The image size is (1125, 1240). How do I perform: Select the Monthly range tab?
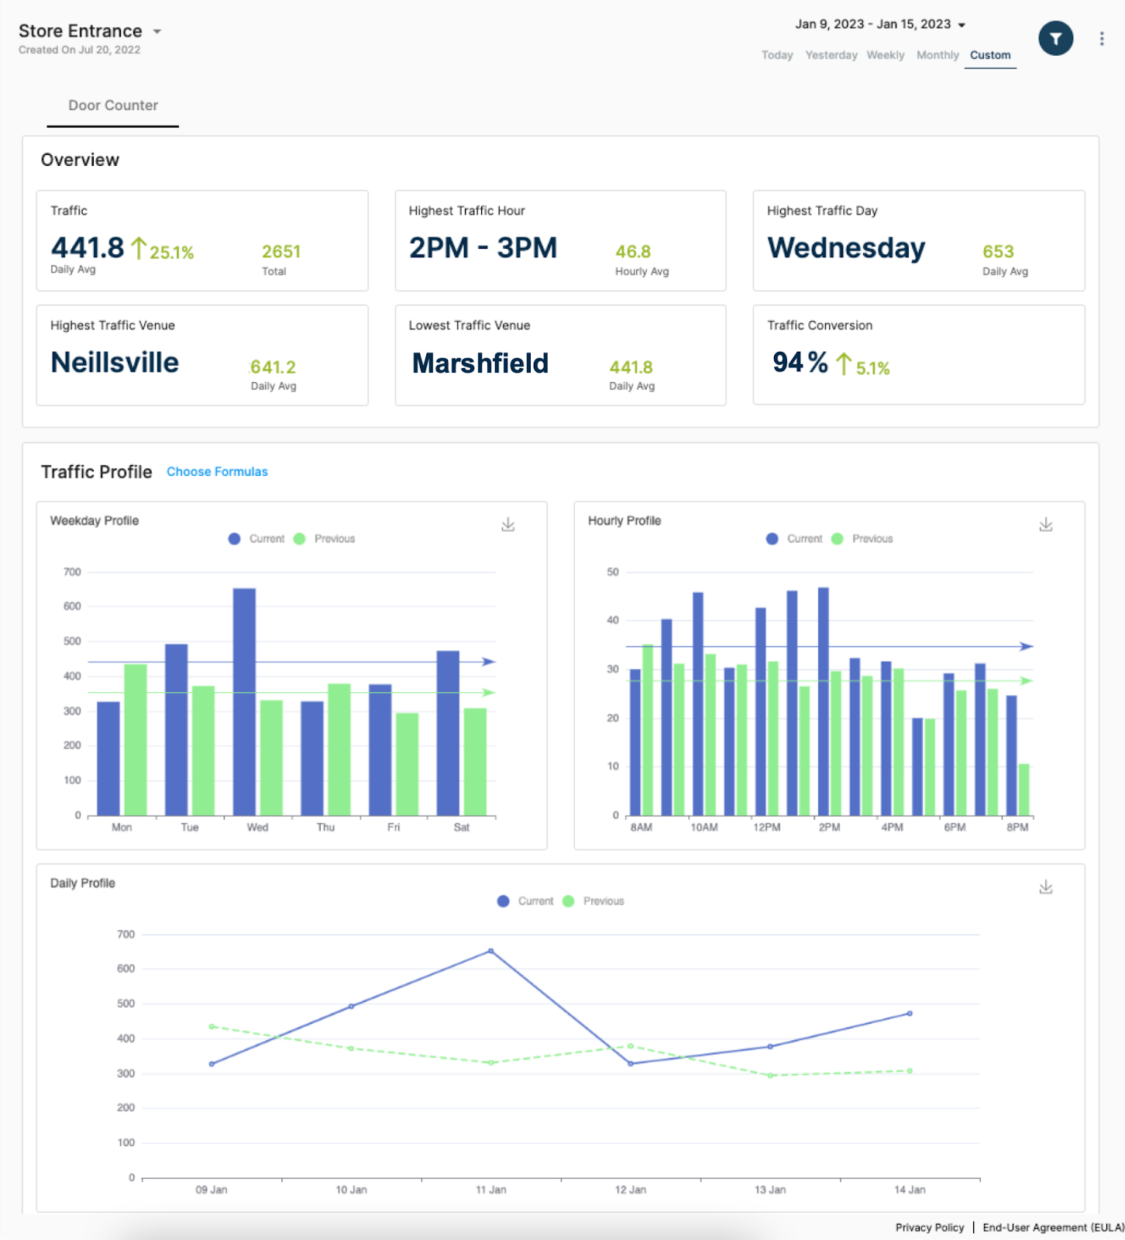[937, 55]
